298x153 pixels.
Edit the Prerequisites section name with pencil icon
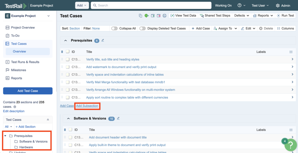(102, 41)
